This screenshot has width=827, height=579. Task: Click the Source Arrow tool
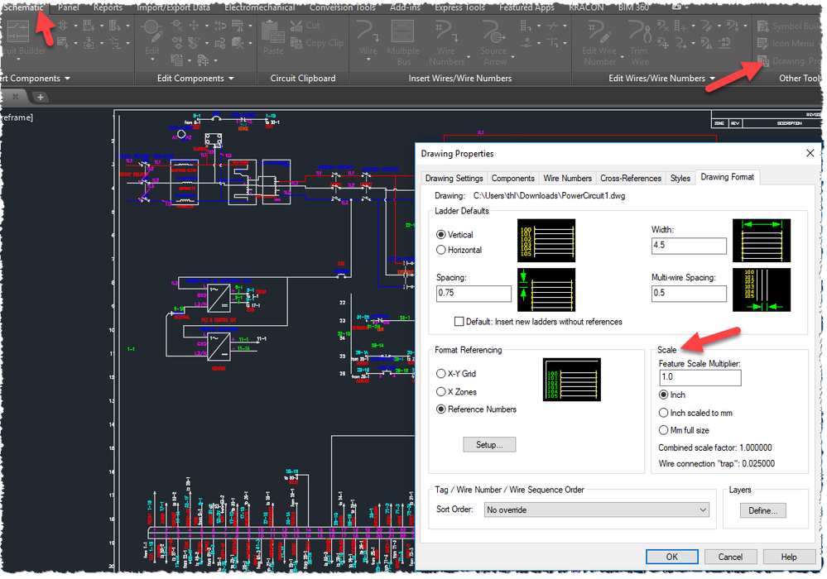493,43
